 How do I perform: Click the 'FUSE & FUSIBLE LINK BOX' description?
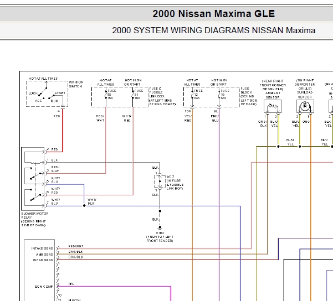[162, 96]
